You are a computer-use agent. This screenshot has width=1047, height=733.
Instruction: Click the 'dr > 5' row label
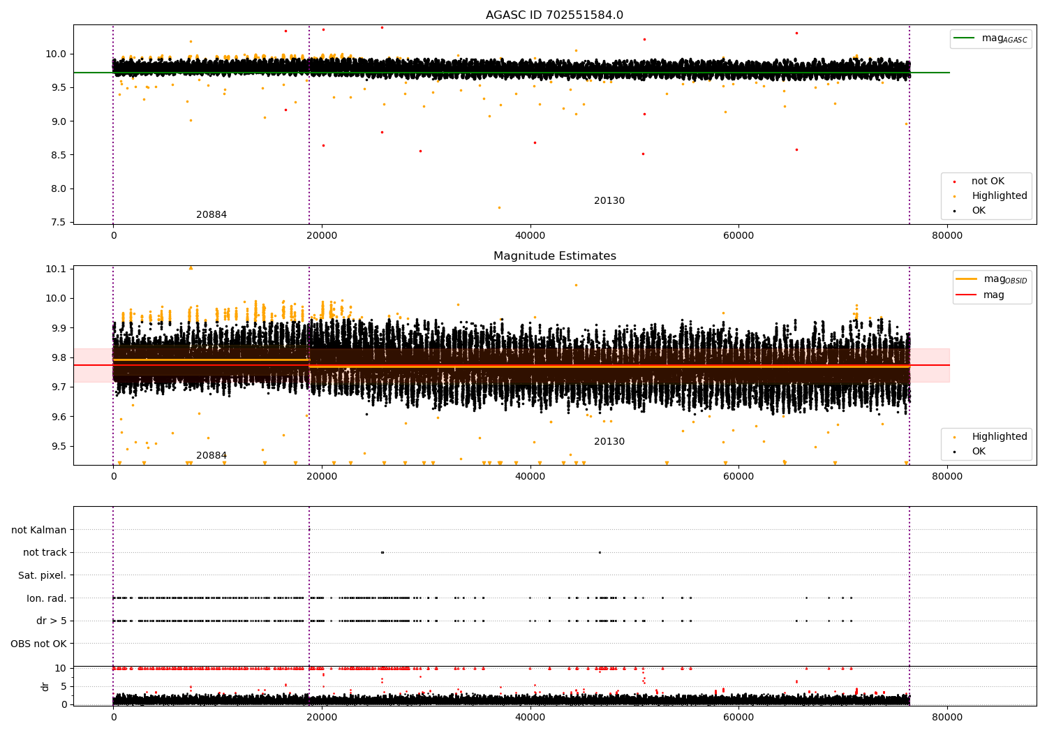coord(52,621)
